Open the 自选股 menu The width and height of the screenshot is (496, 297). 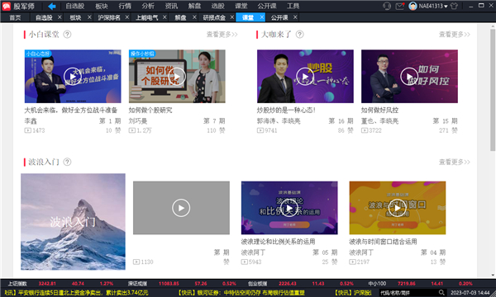point(75,6)
